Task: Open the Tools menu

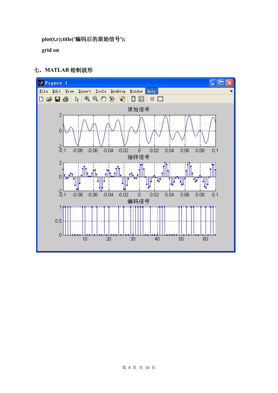Action: [x=101, y=91]
